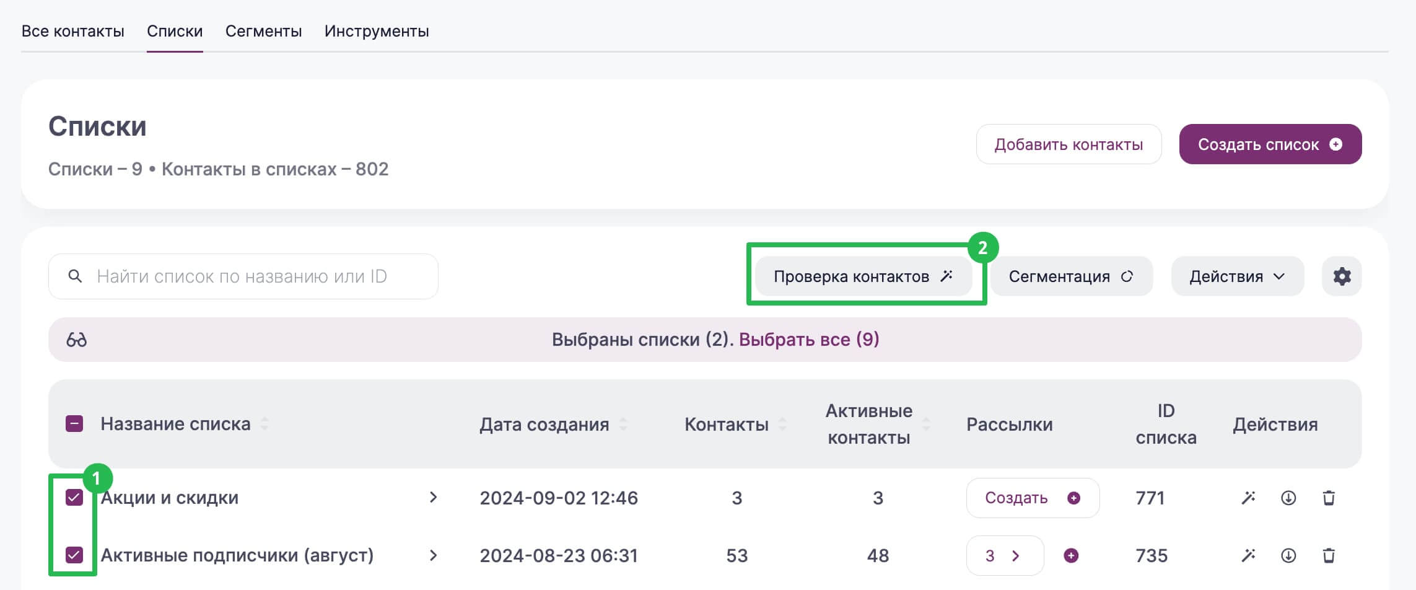Viewport: 1416px width, 590px height.
Task: Switch to Списки tab
Action: click(175, 31)
